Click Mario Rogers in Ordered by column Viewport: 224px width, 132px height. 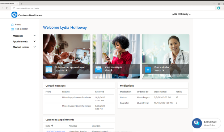pyautogui.click(x=143, y=97)
